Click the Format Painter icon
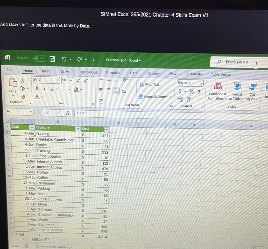The width and height of the screenshot is (268, 249). (24, 97)
